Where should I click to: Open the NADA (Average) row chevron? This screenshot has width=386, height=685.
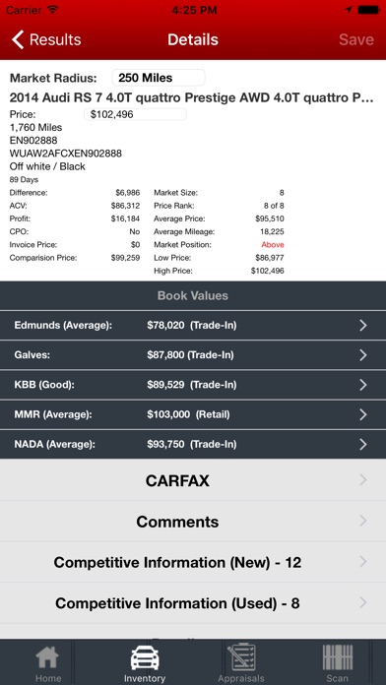click(x=362, y=444)
